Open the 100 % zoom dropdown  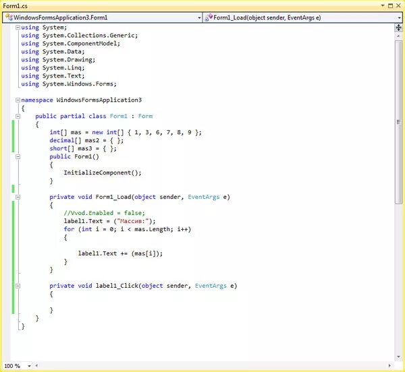pos(29,366)
